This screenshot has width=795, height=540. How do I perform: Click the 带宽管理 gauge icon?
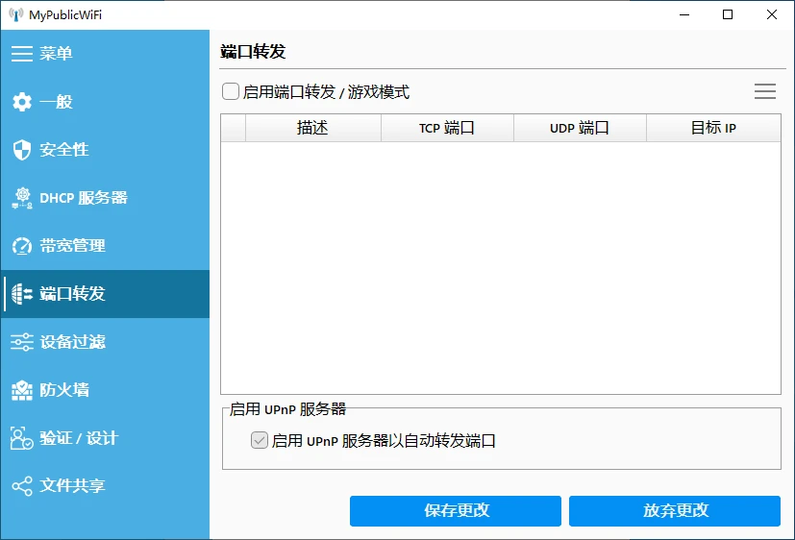[22, 246]
